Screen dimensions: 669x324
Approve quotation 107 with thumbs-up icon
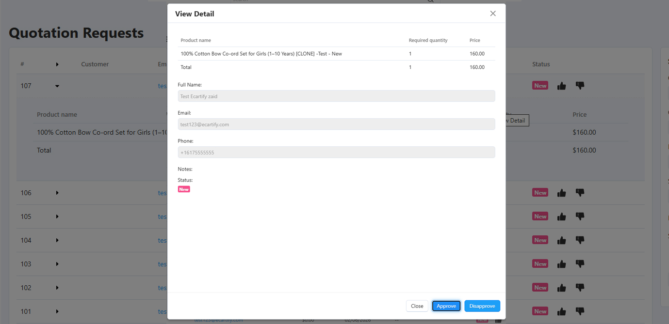(561, 86)
